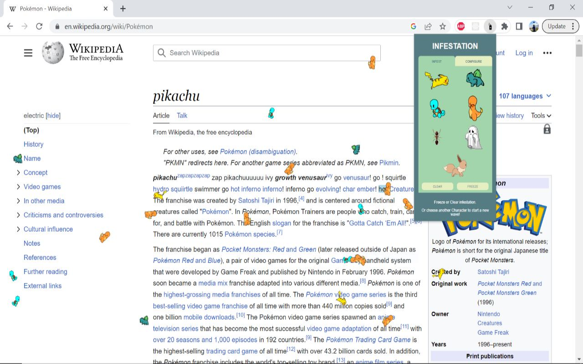Screen dimensions: 583x364
Task: Click the Update button in Chrome toolbar
Action: [x=560, y=26]
